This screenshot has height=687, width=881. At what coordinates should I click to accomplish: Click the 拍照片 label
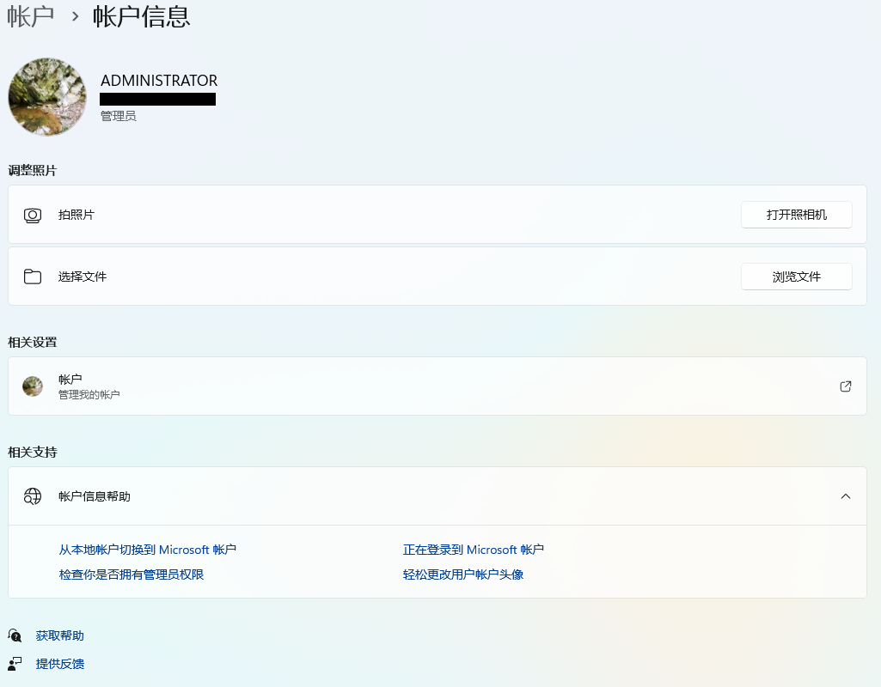point(76,215)
